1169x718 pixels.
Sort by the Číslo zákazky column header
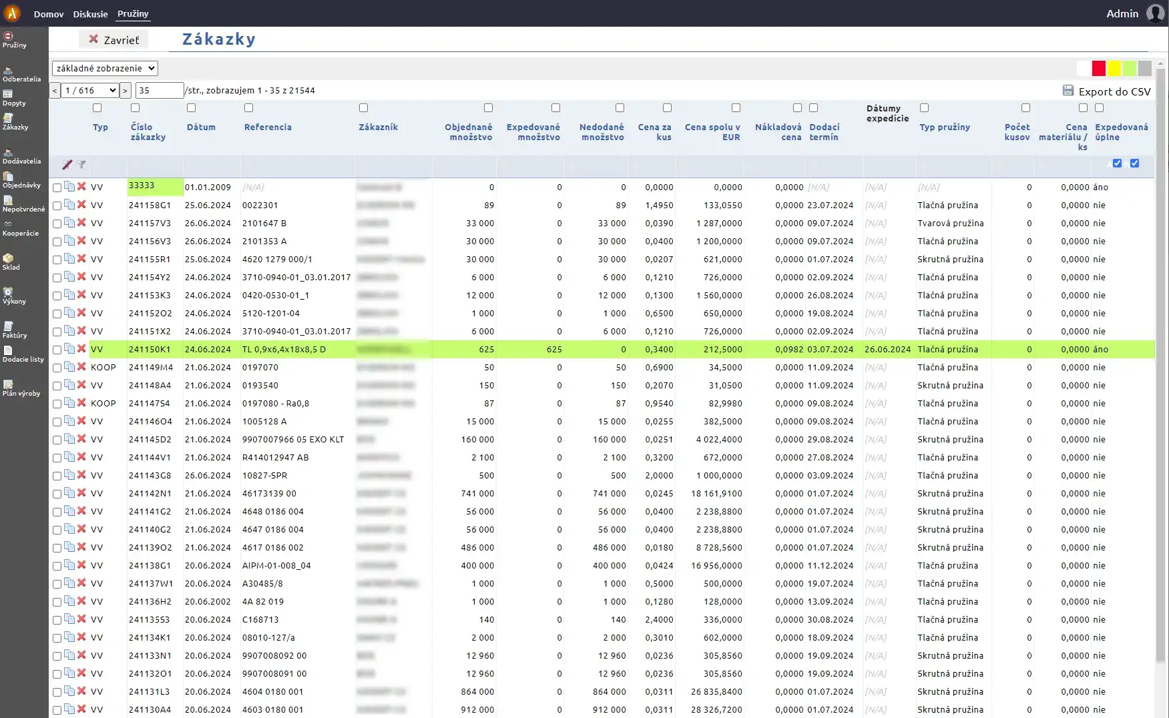coord(148,131)
